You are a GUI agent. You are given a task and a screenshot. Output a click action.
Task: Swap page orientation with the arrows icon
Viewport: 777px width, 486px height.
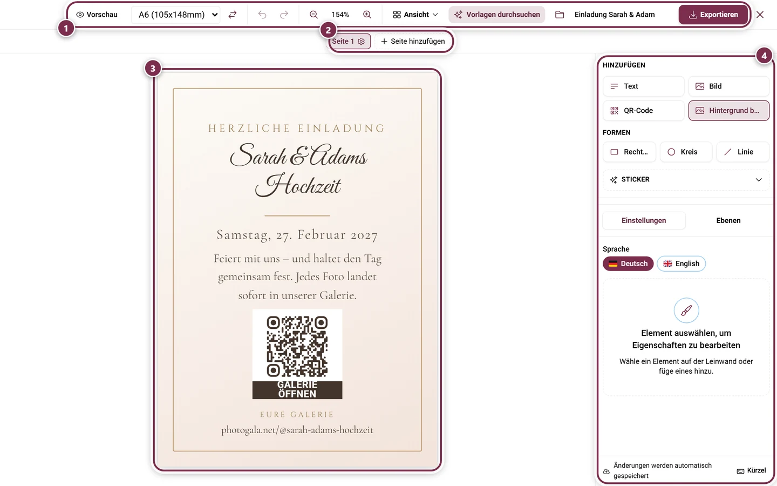[233, 15]
